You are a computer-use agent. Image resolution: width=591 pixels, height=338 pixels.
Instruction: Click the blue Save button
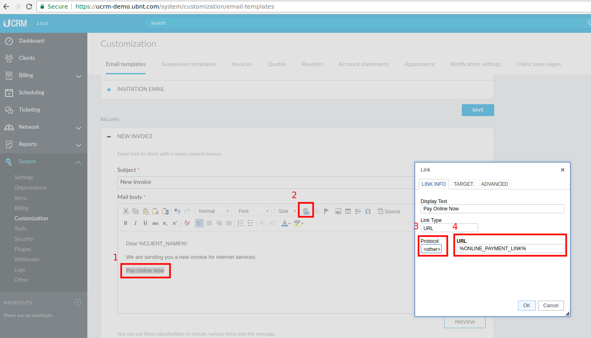click(x=478, y=110)
